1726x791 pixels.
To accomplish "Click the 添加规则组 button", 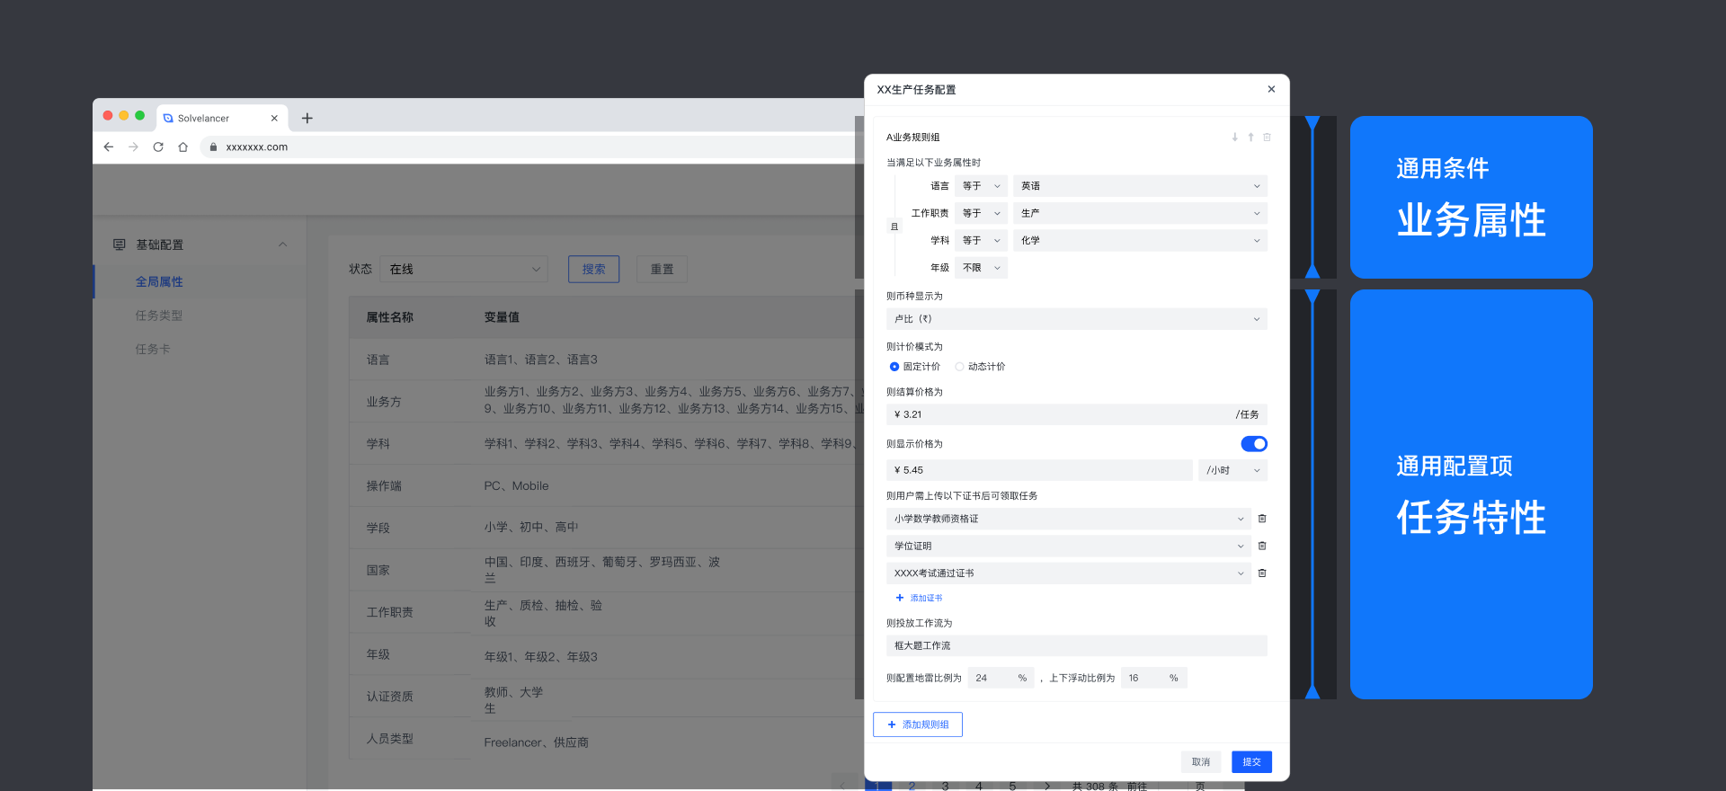I will click(918, 724).
